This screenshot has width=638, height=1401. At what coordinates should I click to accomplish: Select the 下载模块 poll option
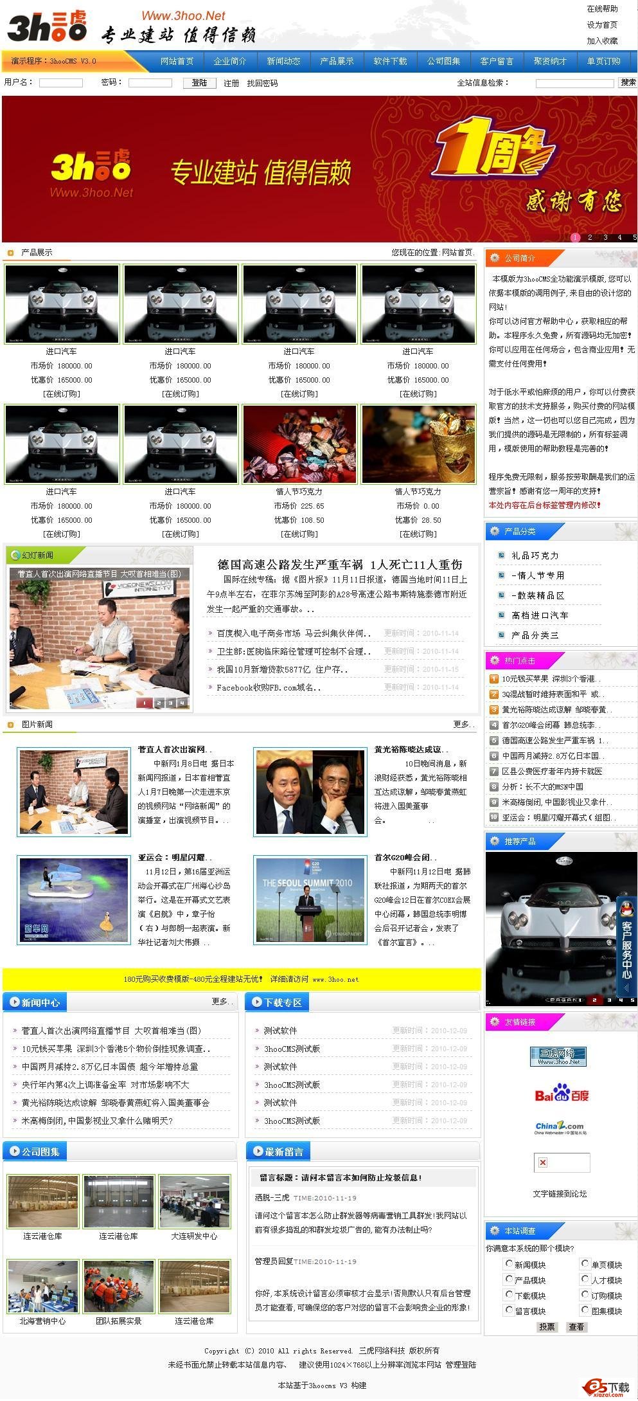pos(509,1294)
